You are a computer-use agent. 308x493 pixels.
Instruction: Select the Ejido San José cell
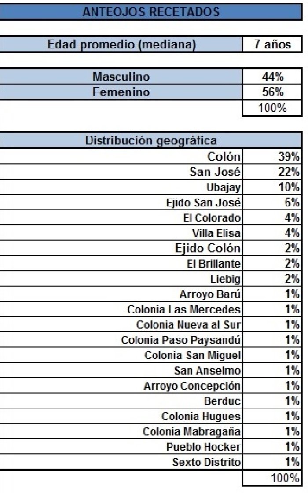pyautogui.click(x=121, y=202)
